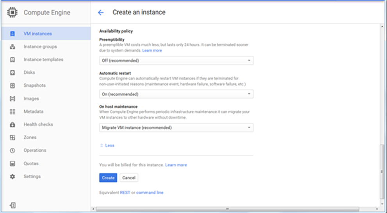Screen dimensions: 387x213
Task: Open the Instance groups menu item
Action: point(46,47)
